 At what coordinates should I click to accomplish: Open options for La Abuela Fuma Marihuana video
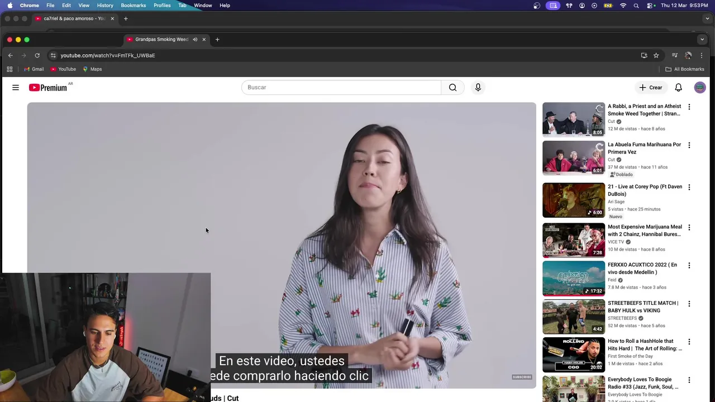(x=689, y=145)
